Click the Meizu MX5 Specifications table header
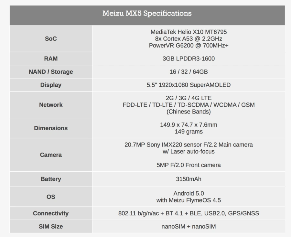Screen dimensions: 291x237 coord(147,14)
